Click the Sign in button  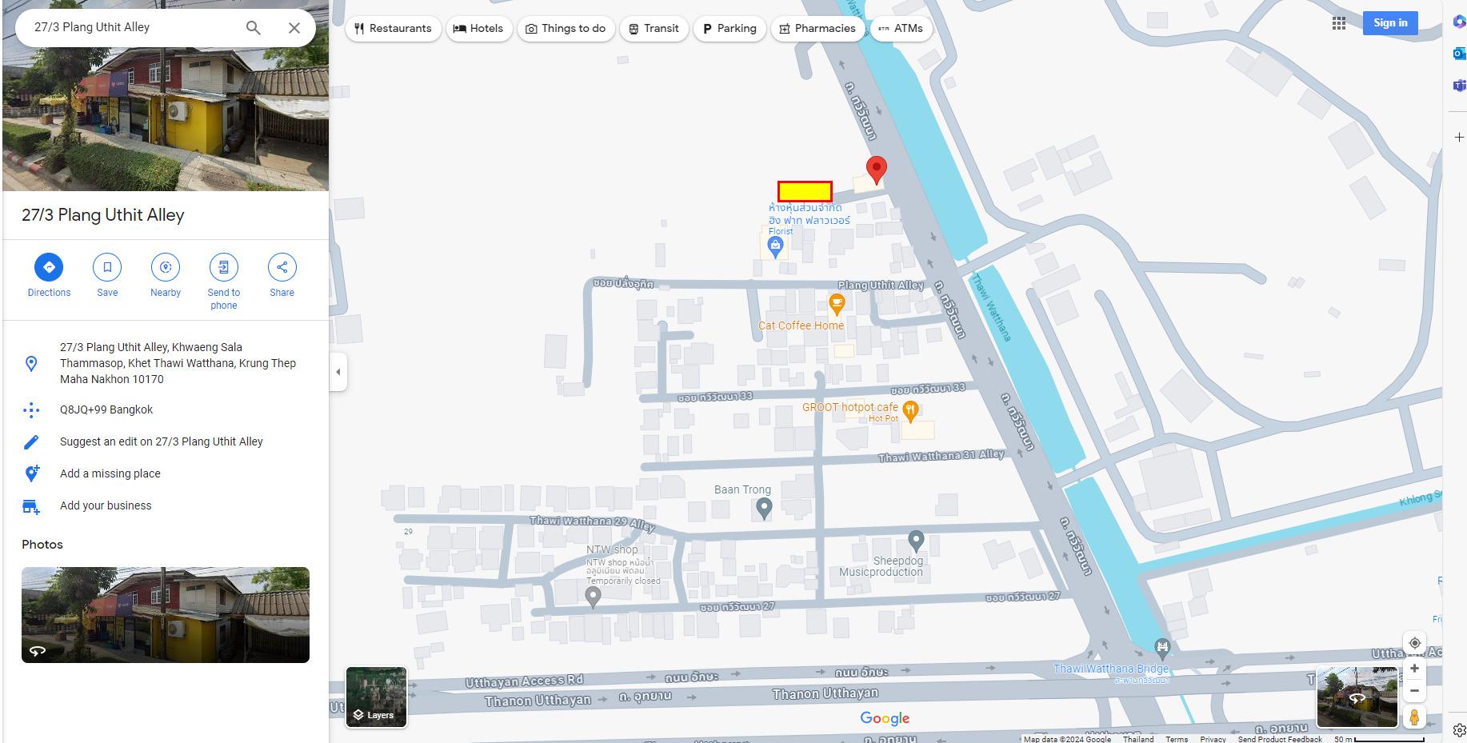click(1390, 23)
